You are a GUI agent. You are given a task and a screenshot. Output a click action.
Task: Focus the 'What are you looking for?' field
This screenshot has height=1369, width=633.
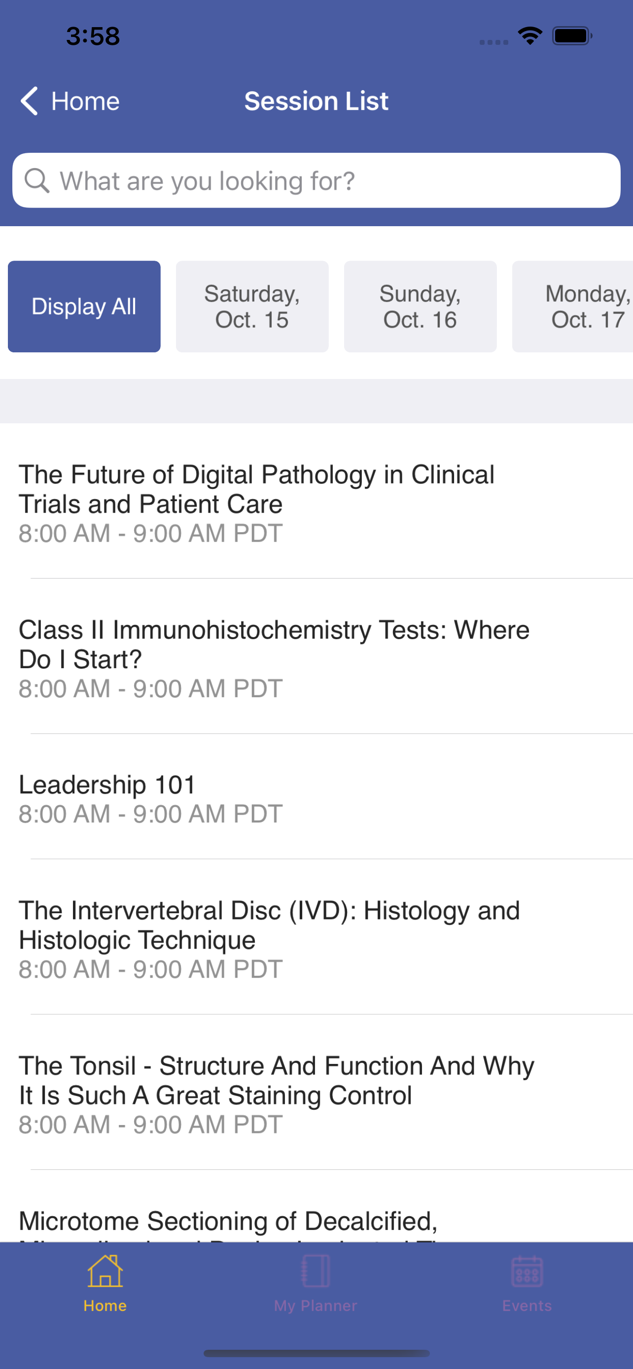pyautogui.click(x=316, y=181)
